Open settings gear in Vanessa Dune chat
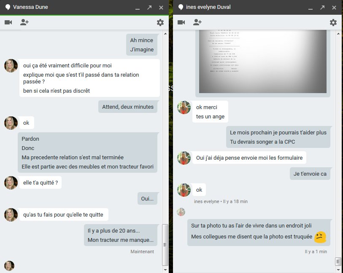Viewport: 343px width, 273px height. click(x=160, y=22)
